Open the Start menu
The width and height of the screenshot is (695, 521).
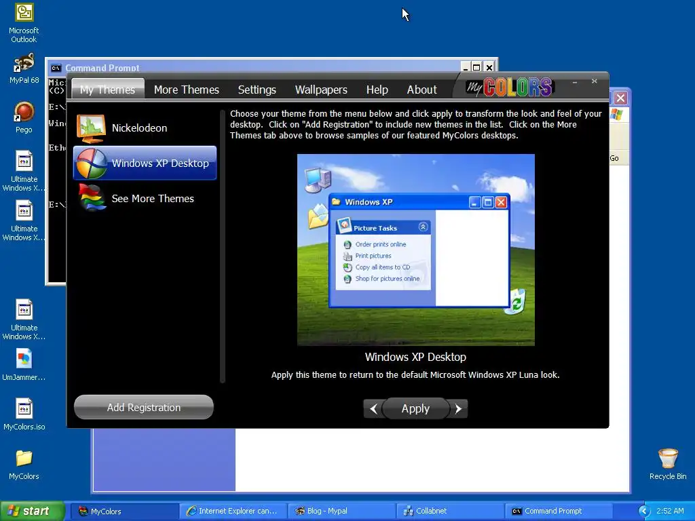[32, 511]
